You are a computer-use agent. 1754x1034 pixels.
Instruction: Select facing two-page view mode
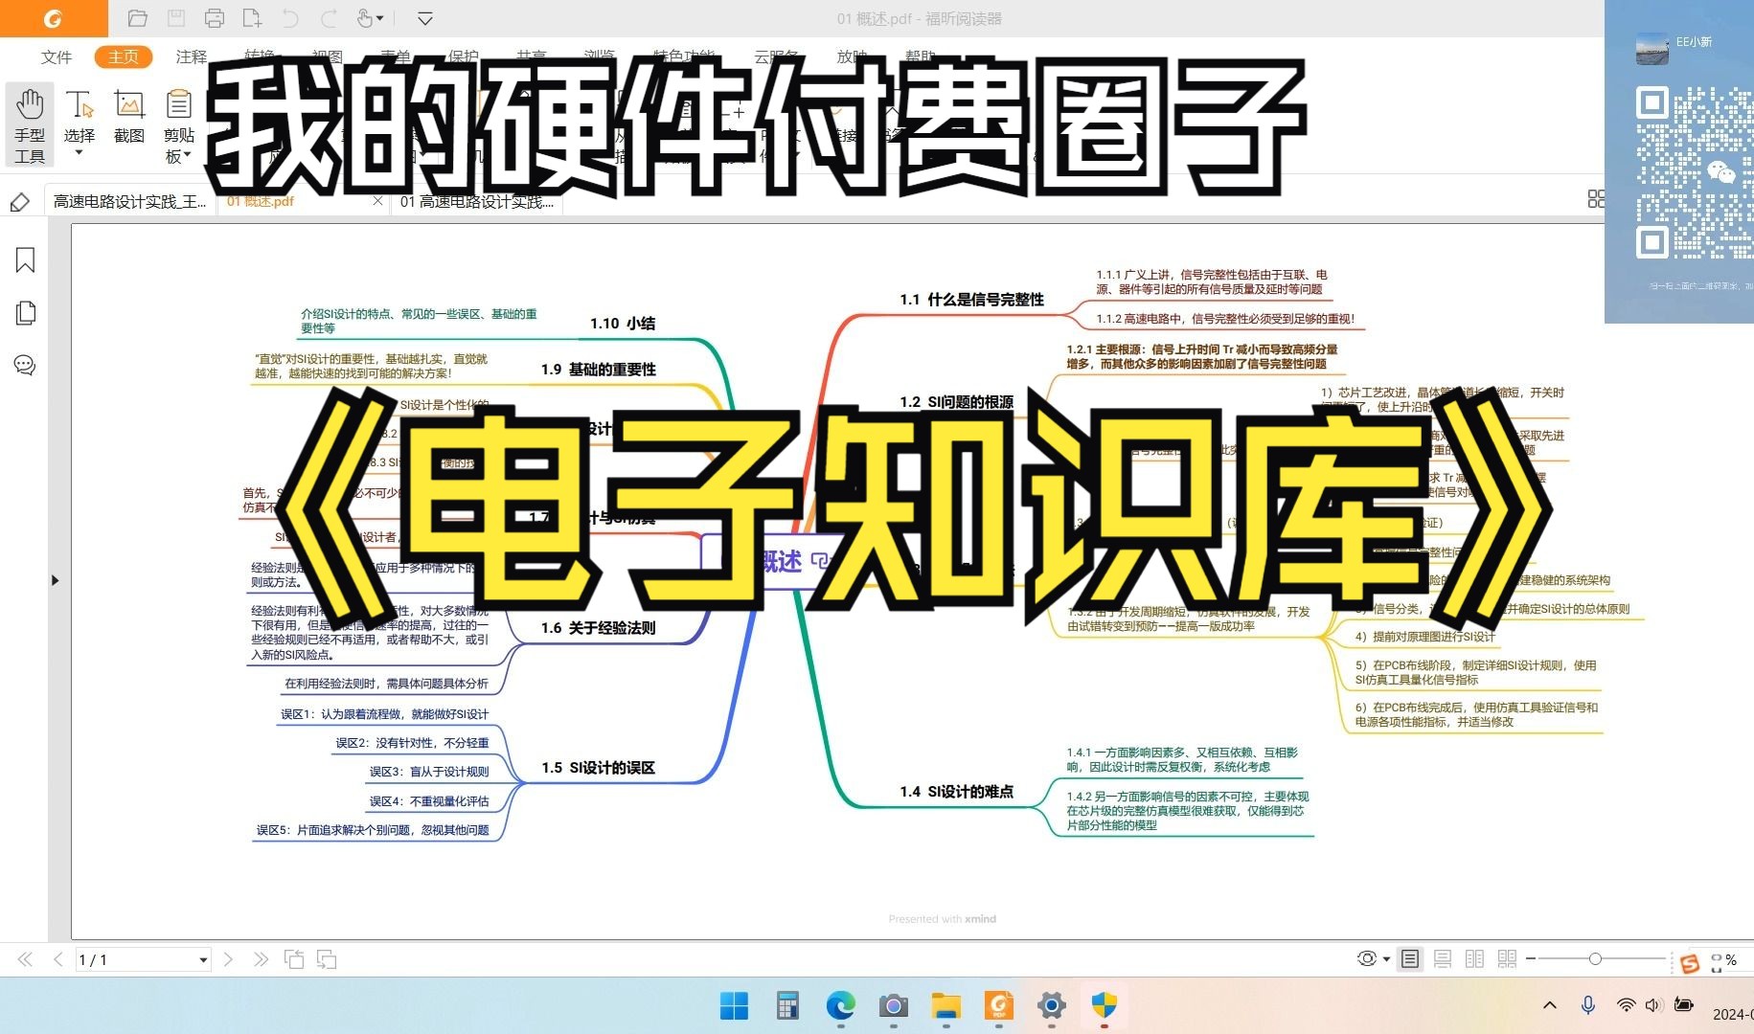pyautogui.click(x=1475, y=958)
